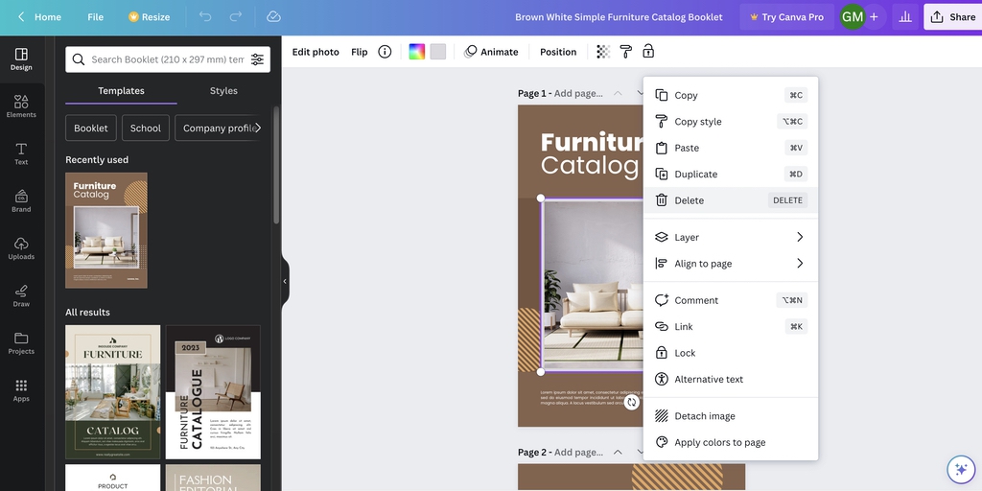Select recently used Furniture Catalog template
The width and height of the screenshot is (982, 491).
point(106,230)
